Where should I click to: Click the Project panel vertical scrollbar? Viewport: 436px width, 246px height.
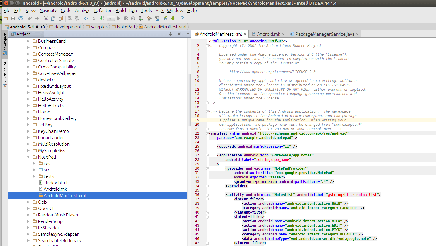189,99
